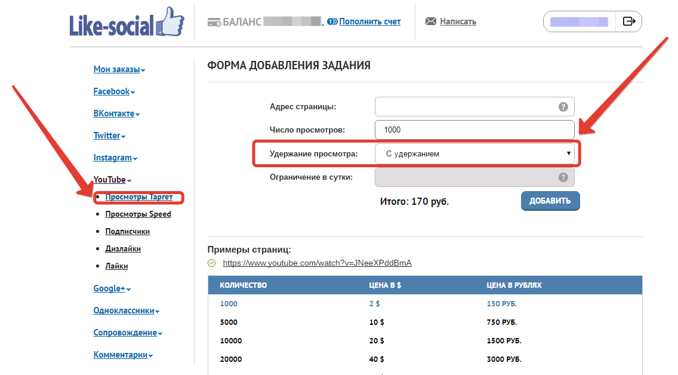This screenshot has height=375, width=678.
Task: Open Просмотры Speed under YouTube
Action: pos(138,214)
